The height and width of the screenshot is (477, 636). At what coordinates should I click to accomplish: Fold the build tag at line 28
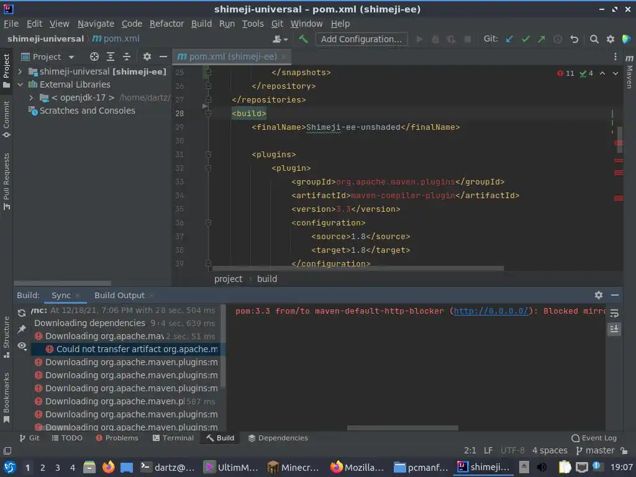click(208, 114)
